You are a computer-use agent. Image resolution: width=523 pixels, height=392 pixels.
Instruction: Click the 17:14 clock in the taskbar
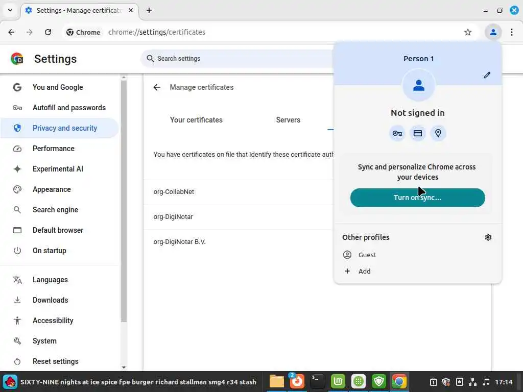(504, 382)
